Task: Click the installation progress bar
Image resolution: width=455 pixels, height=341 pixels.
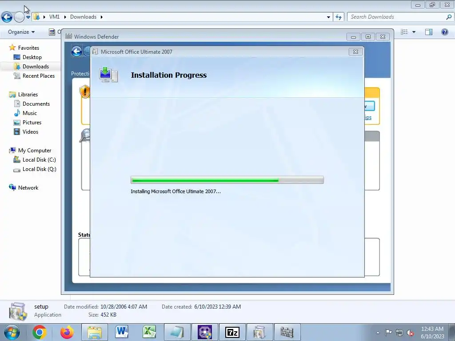Action: (227, 180)
